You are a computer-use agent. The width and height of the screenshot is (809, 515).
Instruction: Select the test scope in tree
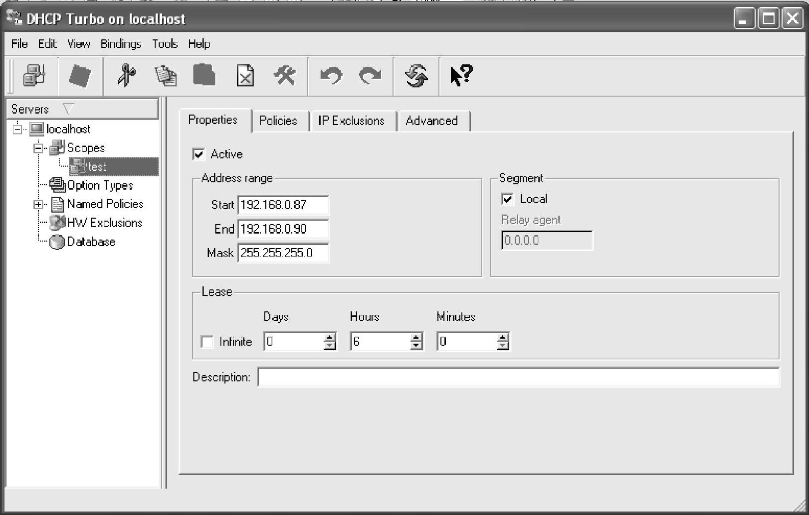point(114,167)
